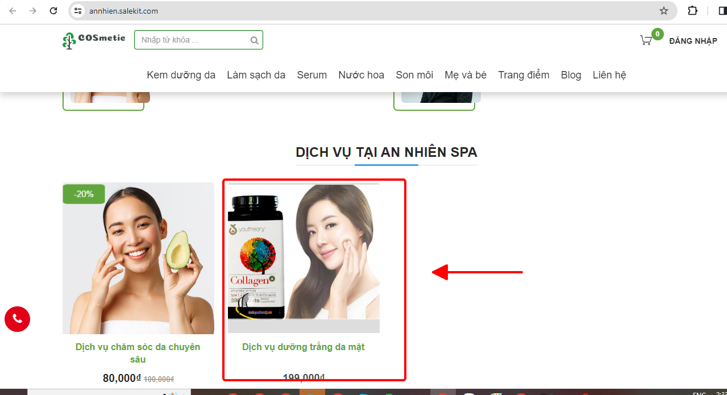Click the avocado skincare service image
This screenshot has width=727, height=395.
click(x=138, y=259)
